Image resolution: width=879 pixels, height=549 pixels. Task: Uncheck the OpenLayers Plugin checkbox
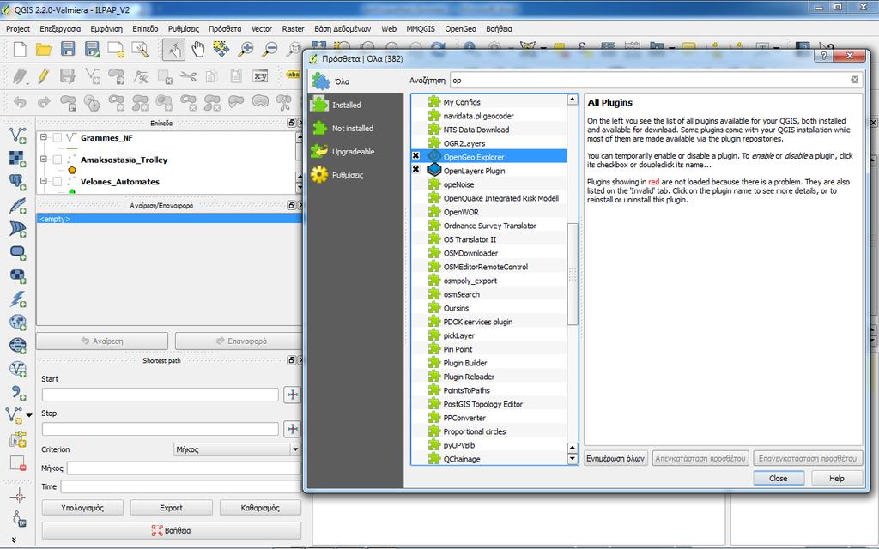(416, 169)
